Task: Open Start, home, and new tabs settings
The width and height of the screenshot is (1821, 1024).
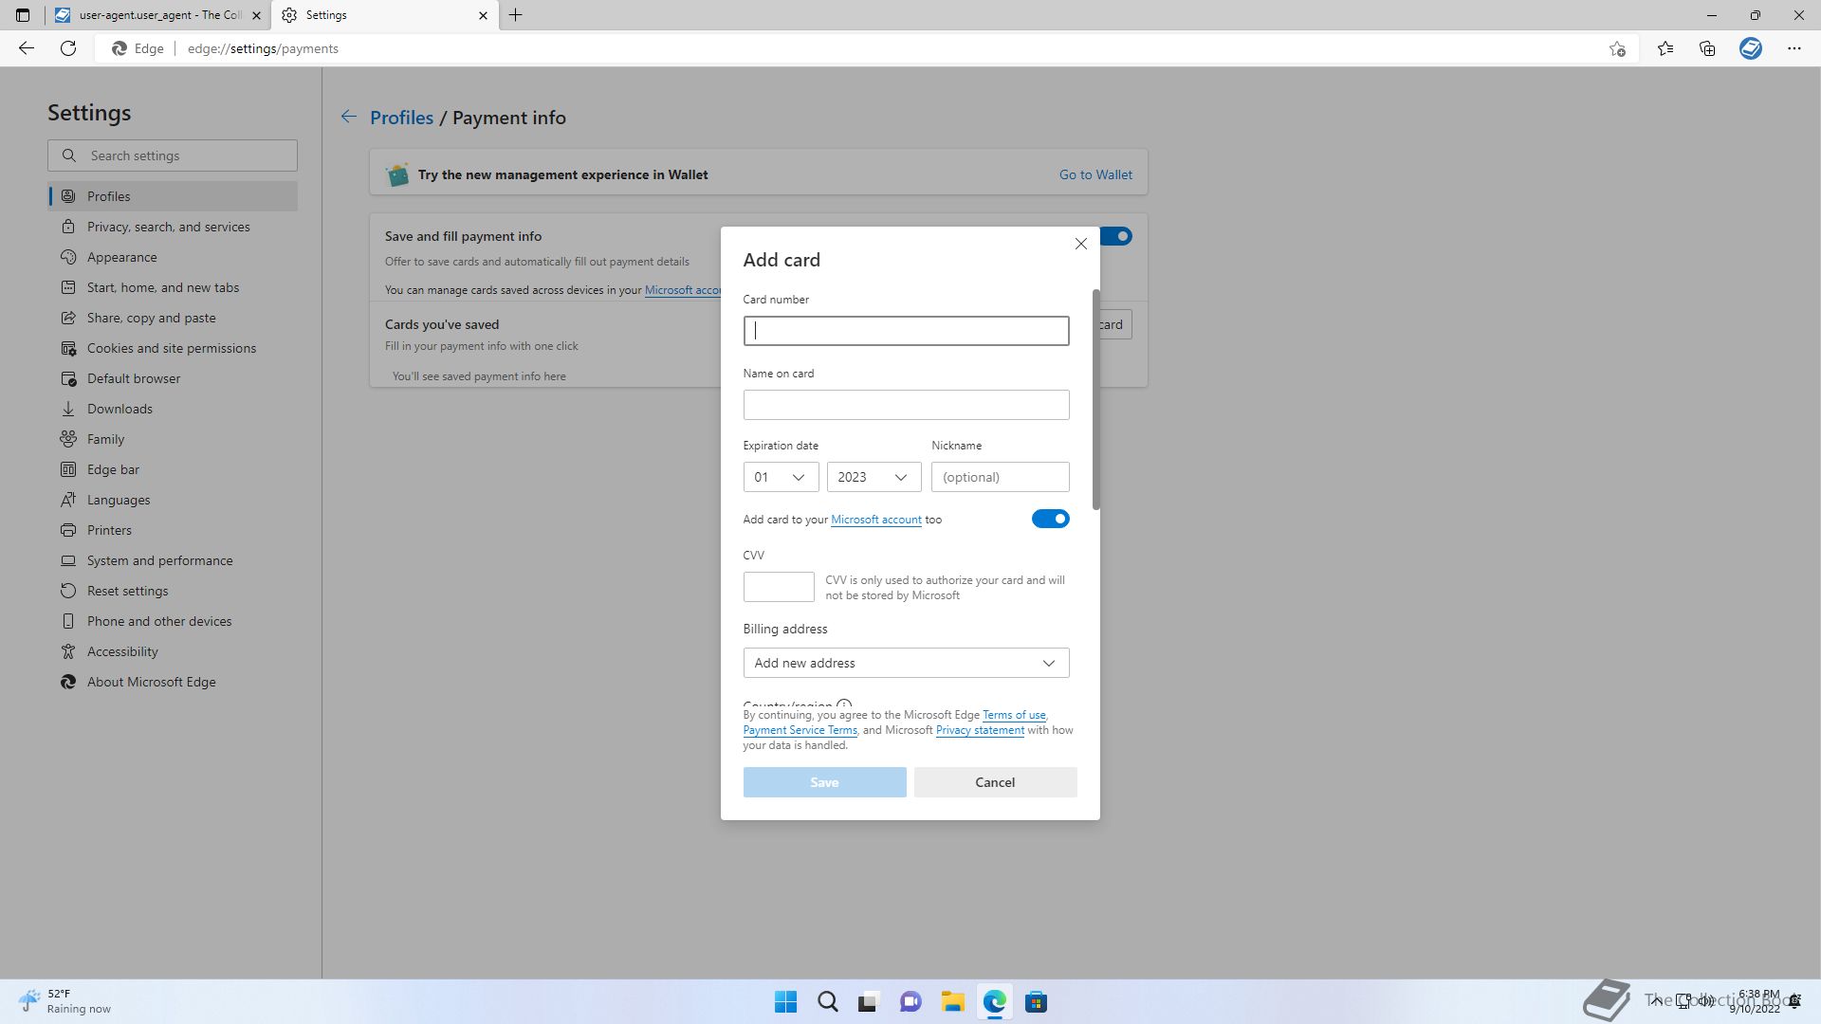Action: click(173, 287)
